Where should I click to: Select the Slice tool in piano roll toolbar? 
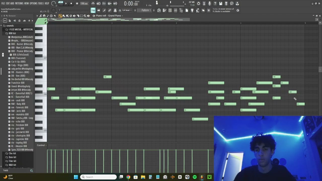78,16
